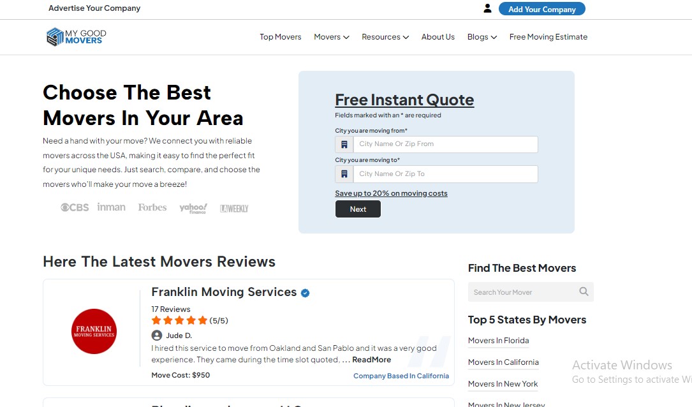Click the Franklin Moving Services red logo
692x407 pixels.
point(94,331)
